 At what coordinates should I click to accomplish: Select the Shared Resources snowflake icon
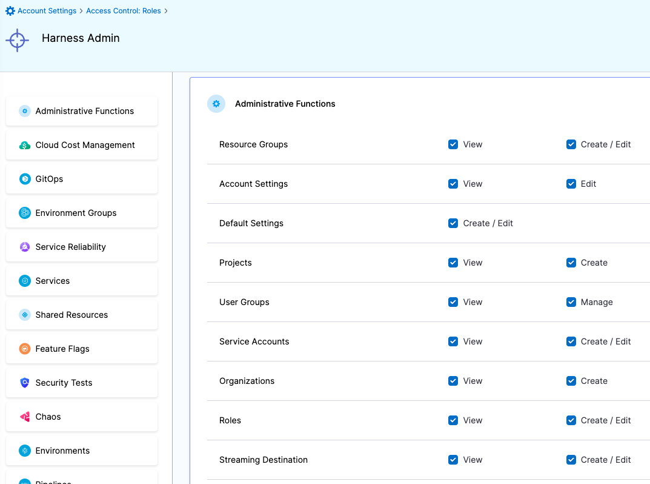point(24,315)
